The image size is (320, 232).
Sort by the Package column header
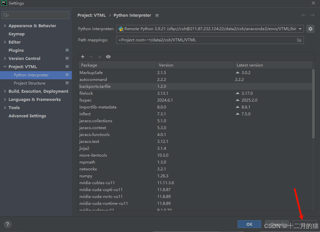click(117, 65)
